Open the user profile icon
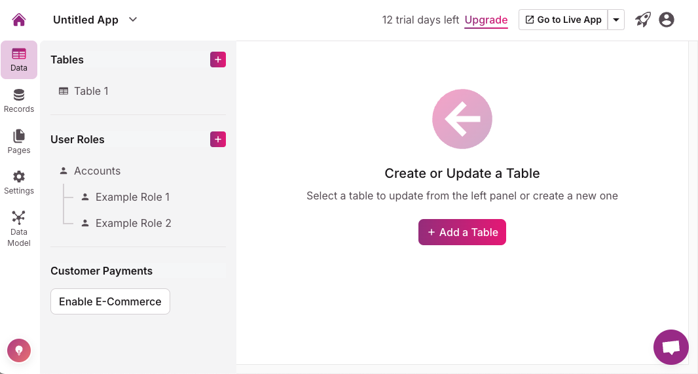 [x=667, y=20]
